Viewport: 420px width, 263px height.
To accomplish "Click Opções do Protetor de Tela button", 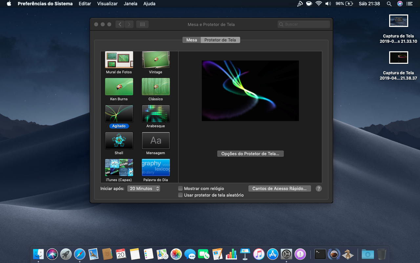I will pos(250,154).
